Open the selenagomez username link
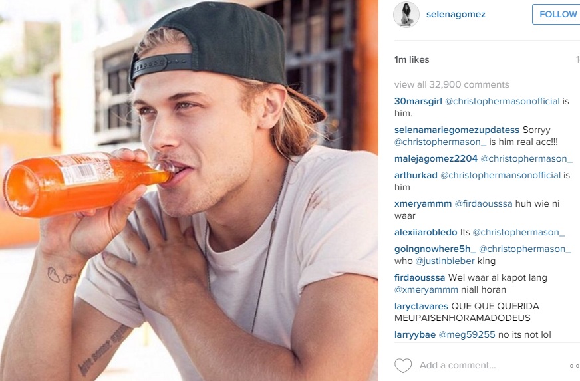580x381 pixels. coord(456,15)
